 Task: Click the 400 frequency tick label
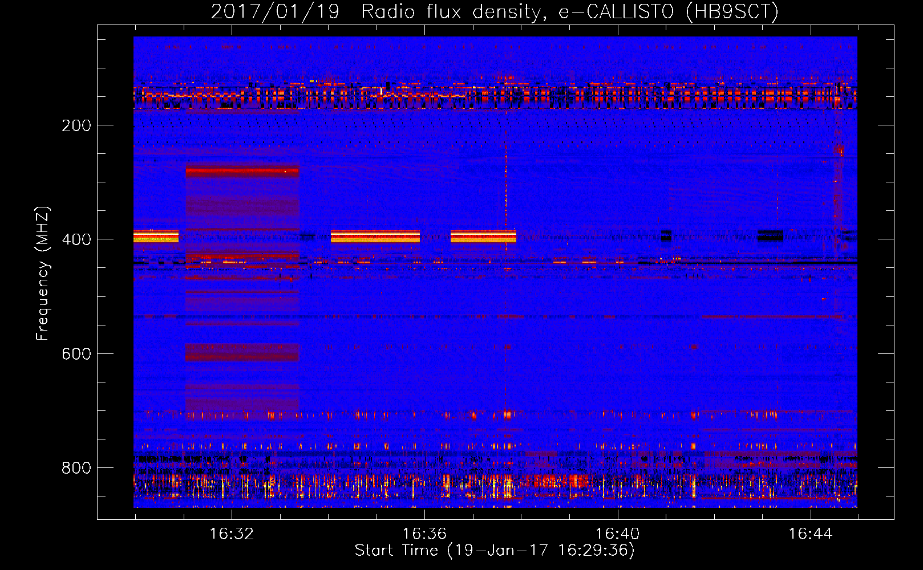(x=76, y=239)
